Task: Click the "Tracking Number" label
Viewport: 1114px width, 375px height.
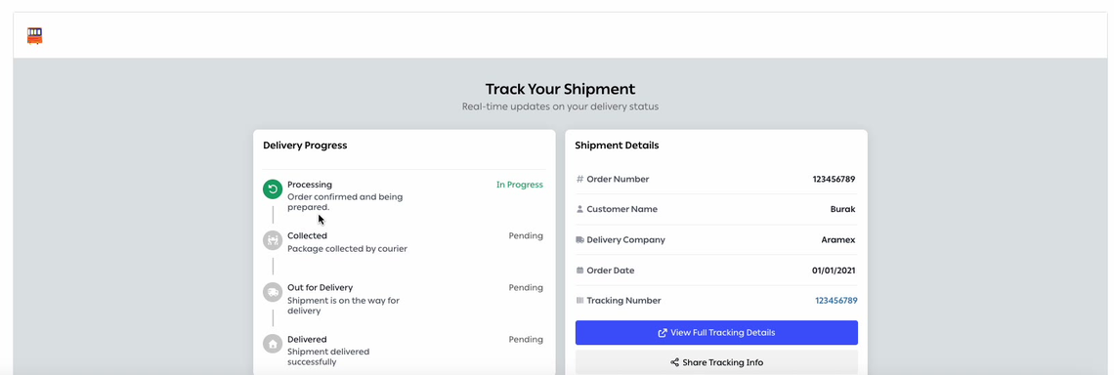Action: [623, 301]
